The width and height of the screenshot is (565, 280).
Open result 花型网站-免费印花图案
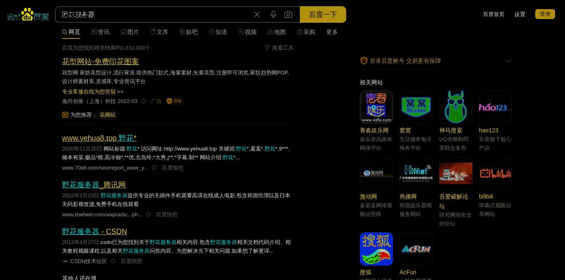click(x=101, y=62)
